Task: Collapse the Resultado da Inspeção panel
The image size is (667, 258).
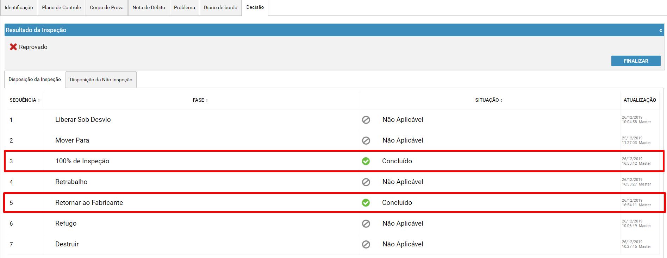Action: tap(661, 30)
